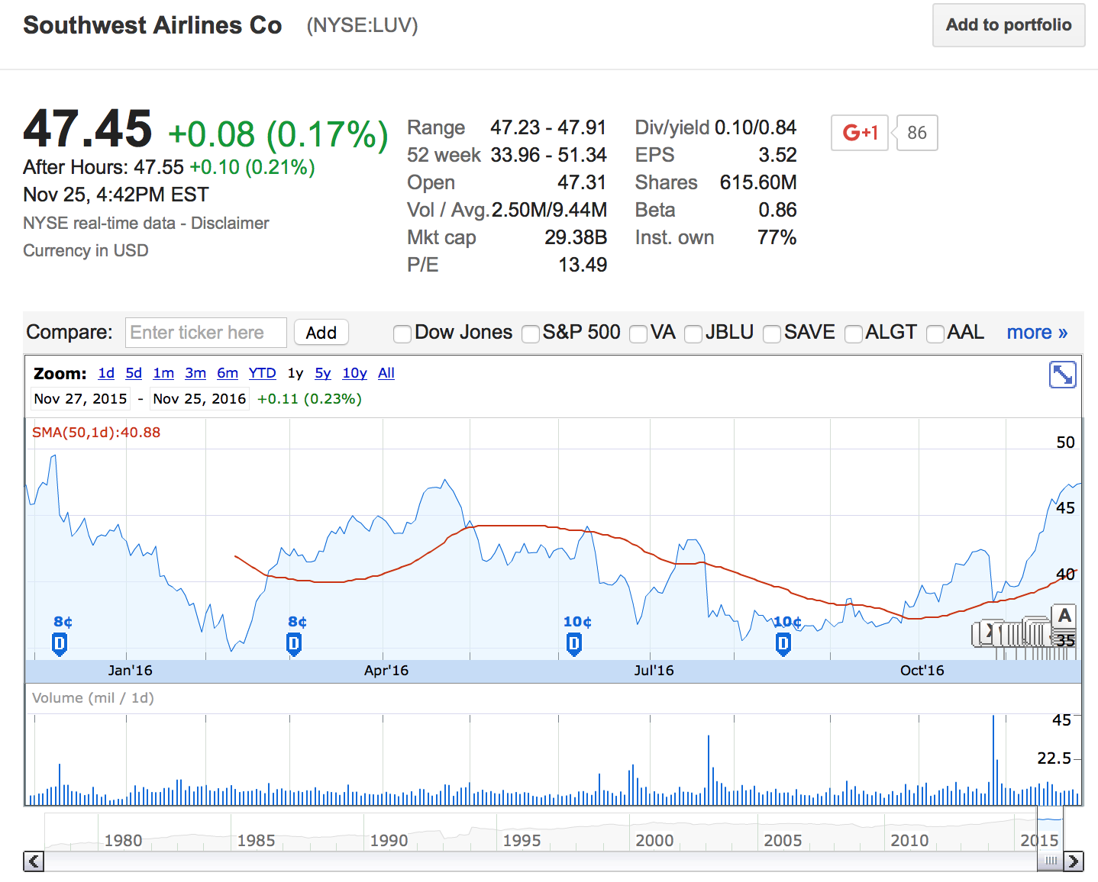Enable JBLU ticker comparison
Image resolution: width=1098 pixels, height=882 pixels.
(693, 333)
